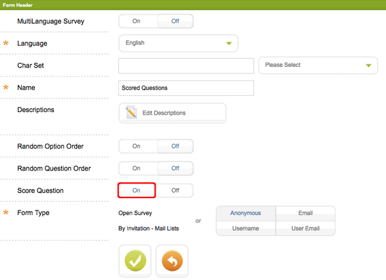386x280 pixels.
Task: Click the Name field containing Scored Questions
Action: (x=186, y=88)
